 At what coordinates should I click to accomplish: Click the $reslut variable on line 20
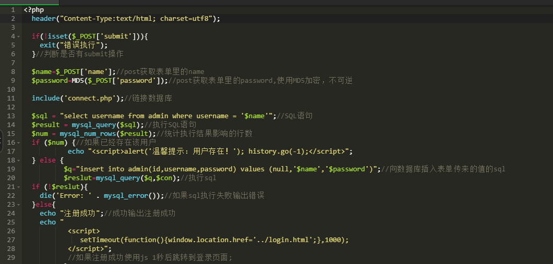coord(78,178)
